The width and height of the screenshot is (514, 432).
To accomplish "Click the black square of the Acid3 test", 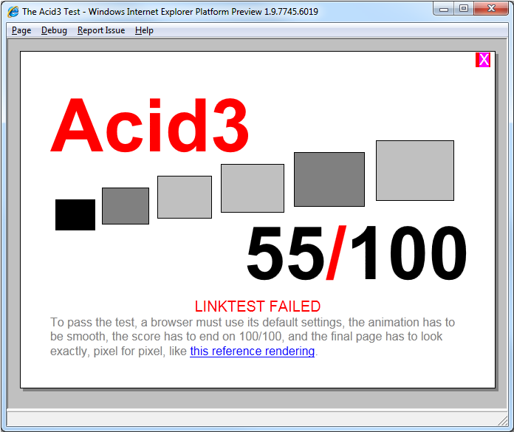I will (x=75, y=215).
